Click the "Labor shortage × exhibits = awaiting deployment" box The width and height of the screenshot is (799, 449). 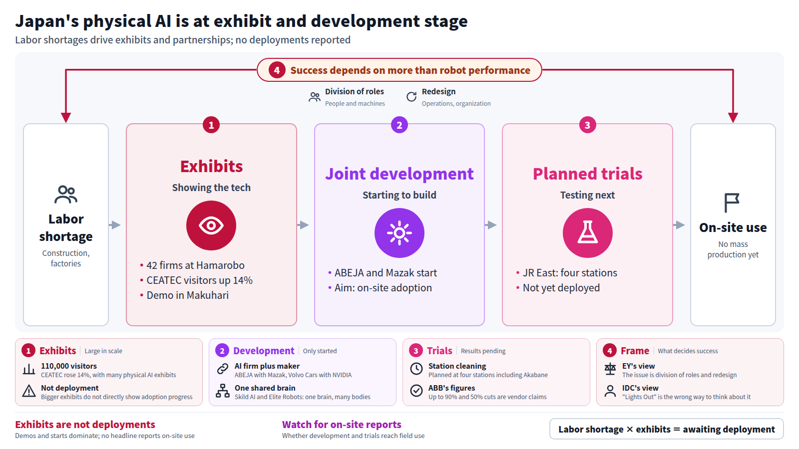click(x=667, y=429)
